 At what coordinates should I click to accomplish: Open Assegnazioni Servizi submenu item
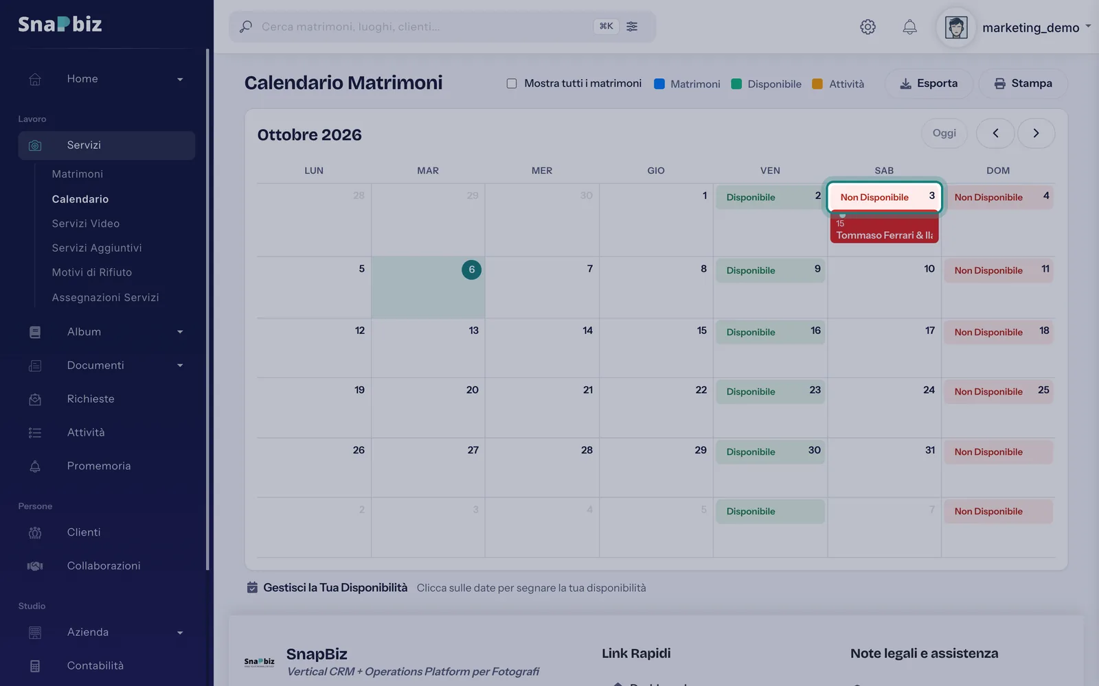point(105,298)
